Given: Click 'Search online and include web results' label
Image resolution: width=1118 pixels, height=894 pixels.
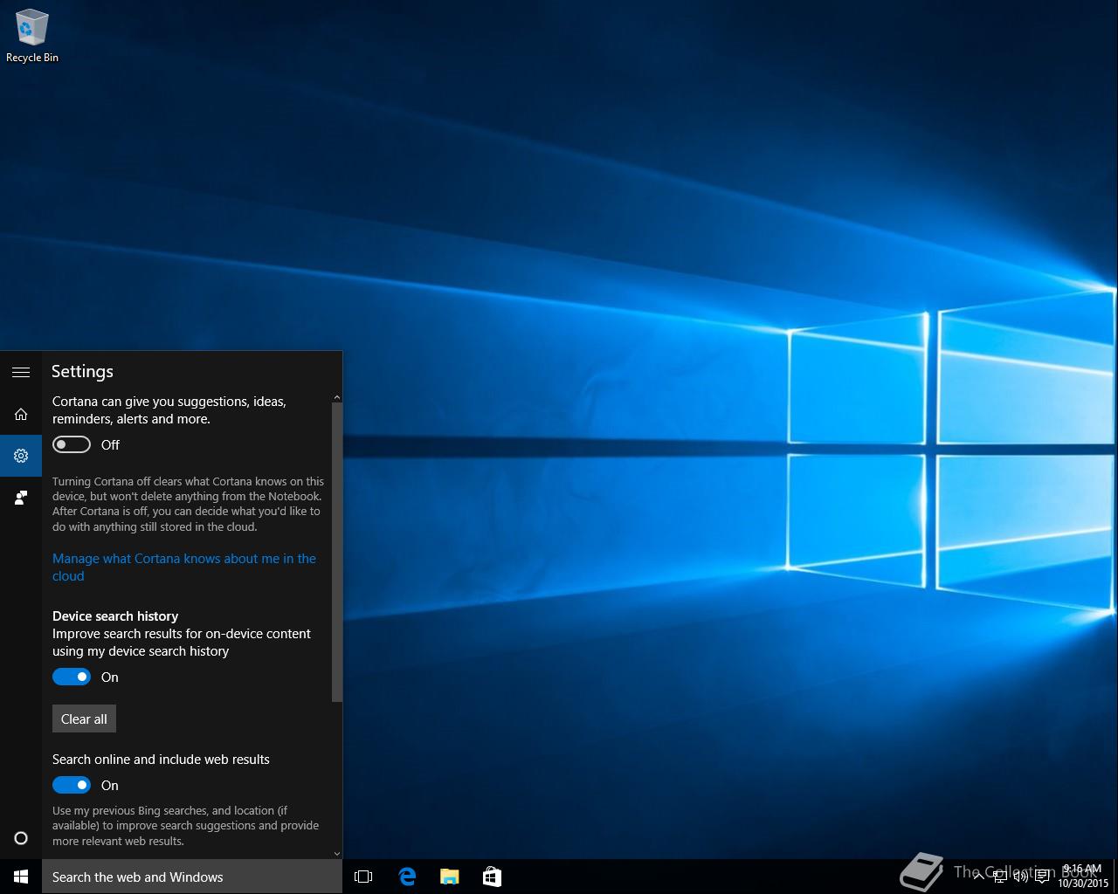Looking at the screenshot, I should pos(161,759).
